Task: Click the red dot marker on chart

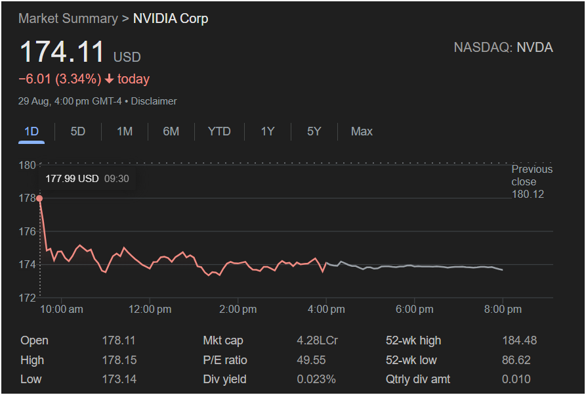Action: 39,198
